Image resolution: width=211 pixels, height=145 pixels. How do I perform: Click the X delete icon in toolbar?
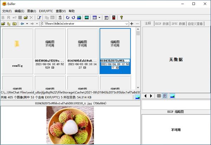click(31, 18)
